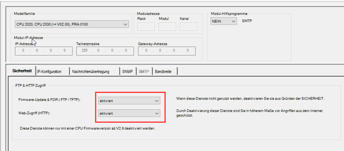Image resolution: width=344 pixels, height=151 pixels.
Task: Open the Modul-Hilfsprogramme NEIN dropdown
Action: [x=224, y=21]
